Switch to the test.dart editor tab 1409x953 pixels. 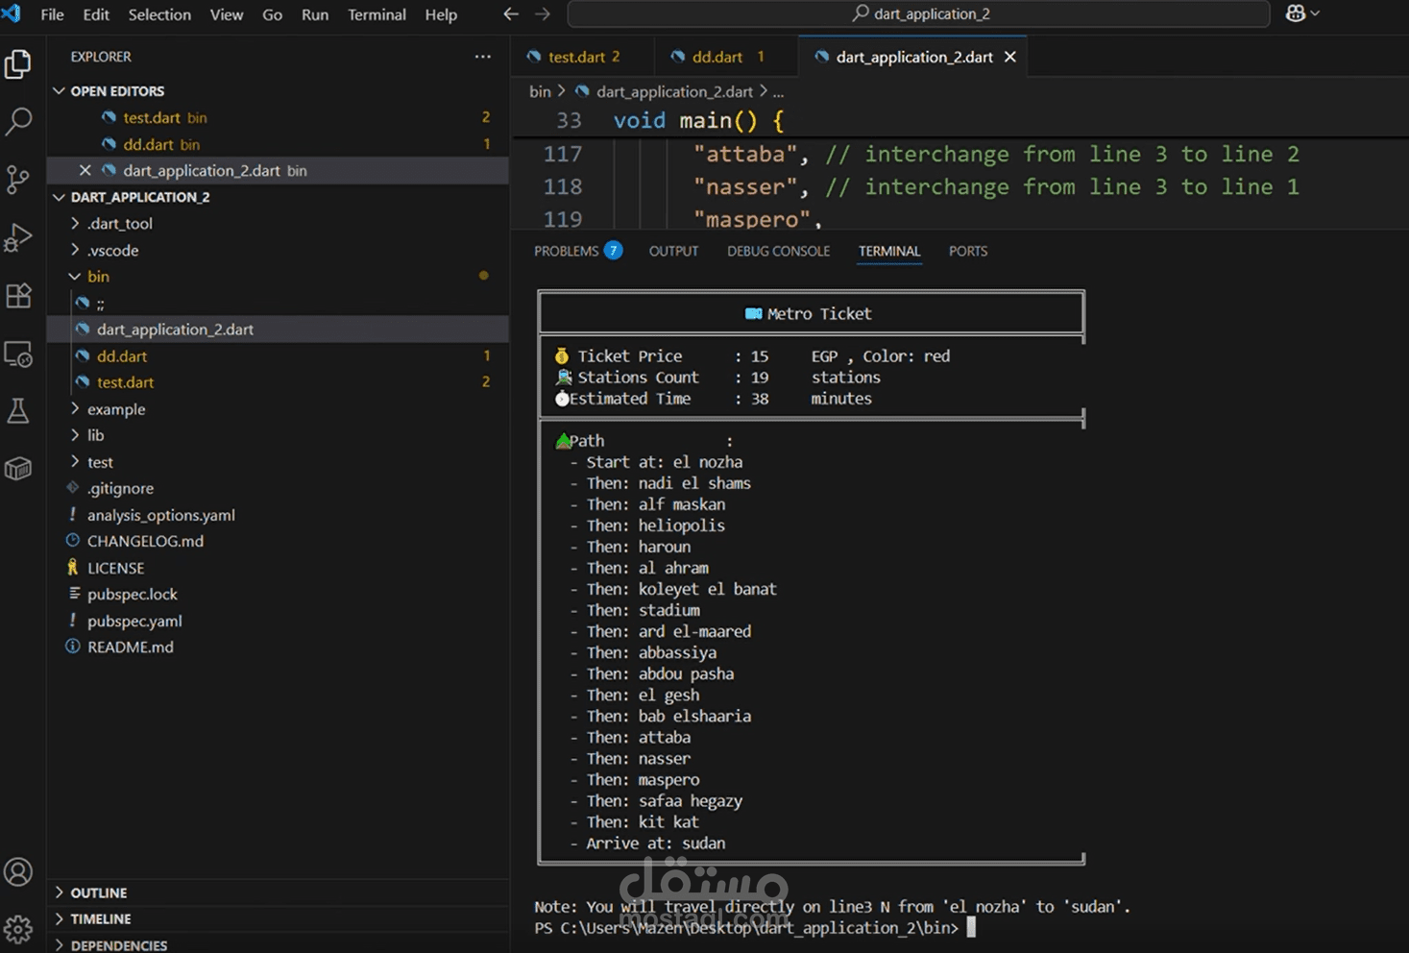pyautogui.click(x=575, y=57)
